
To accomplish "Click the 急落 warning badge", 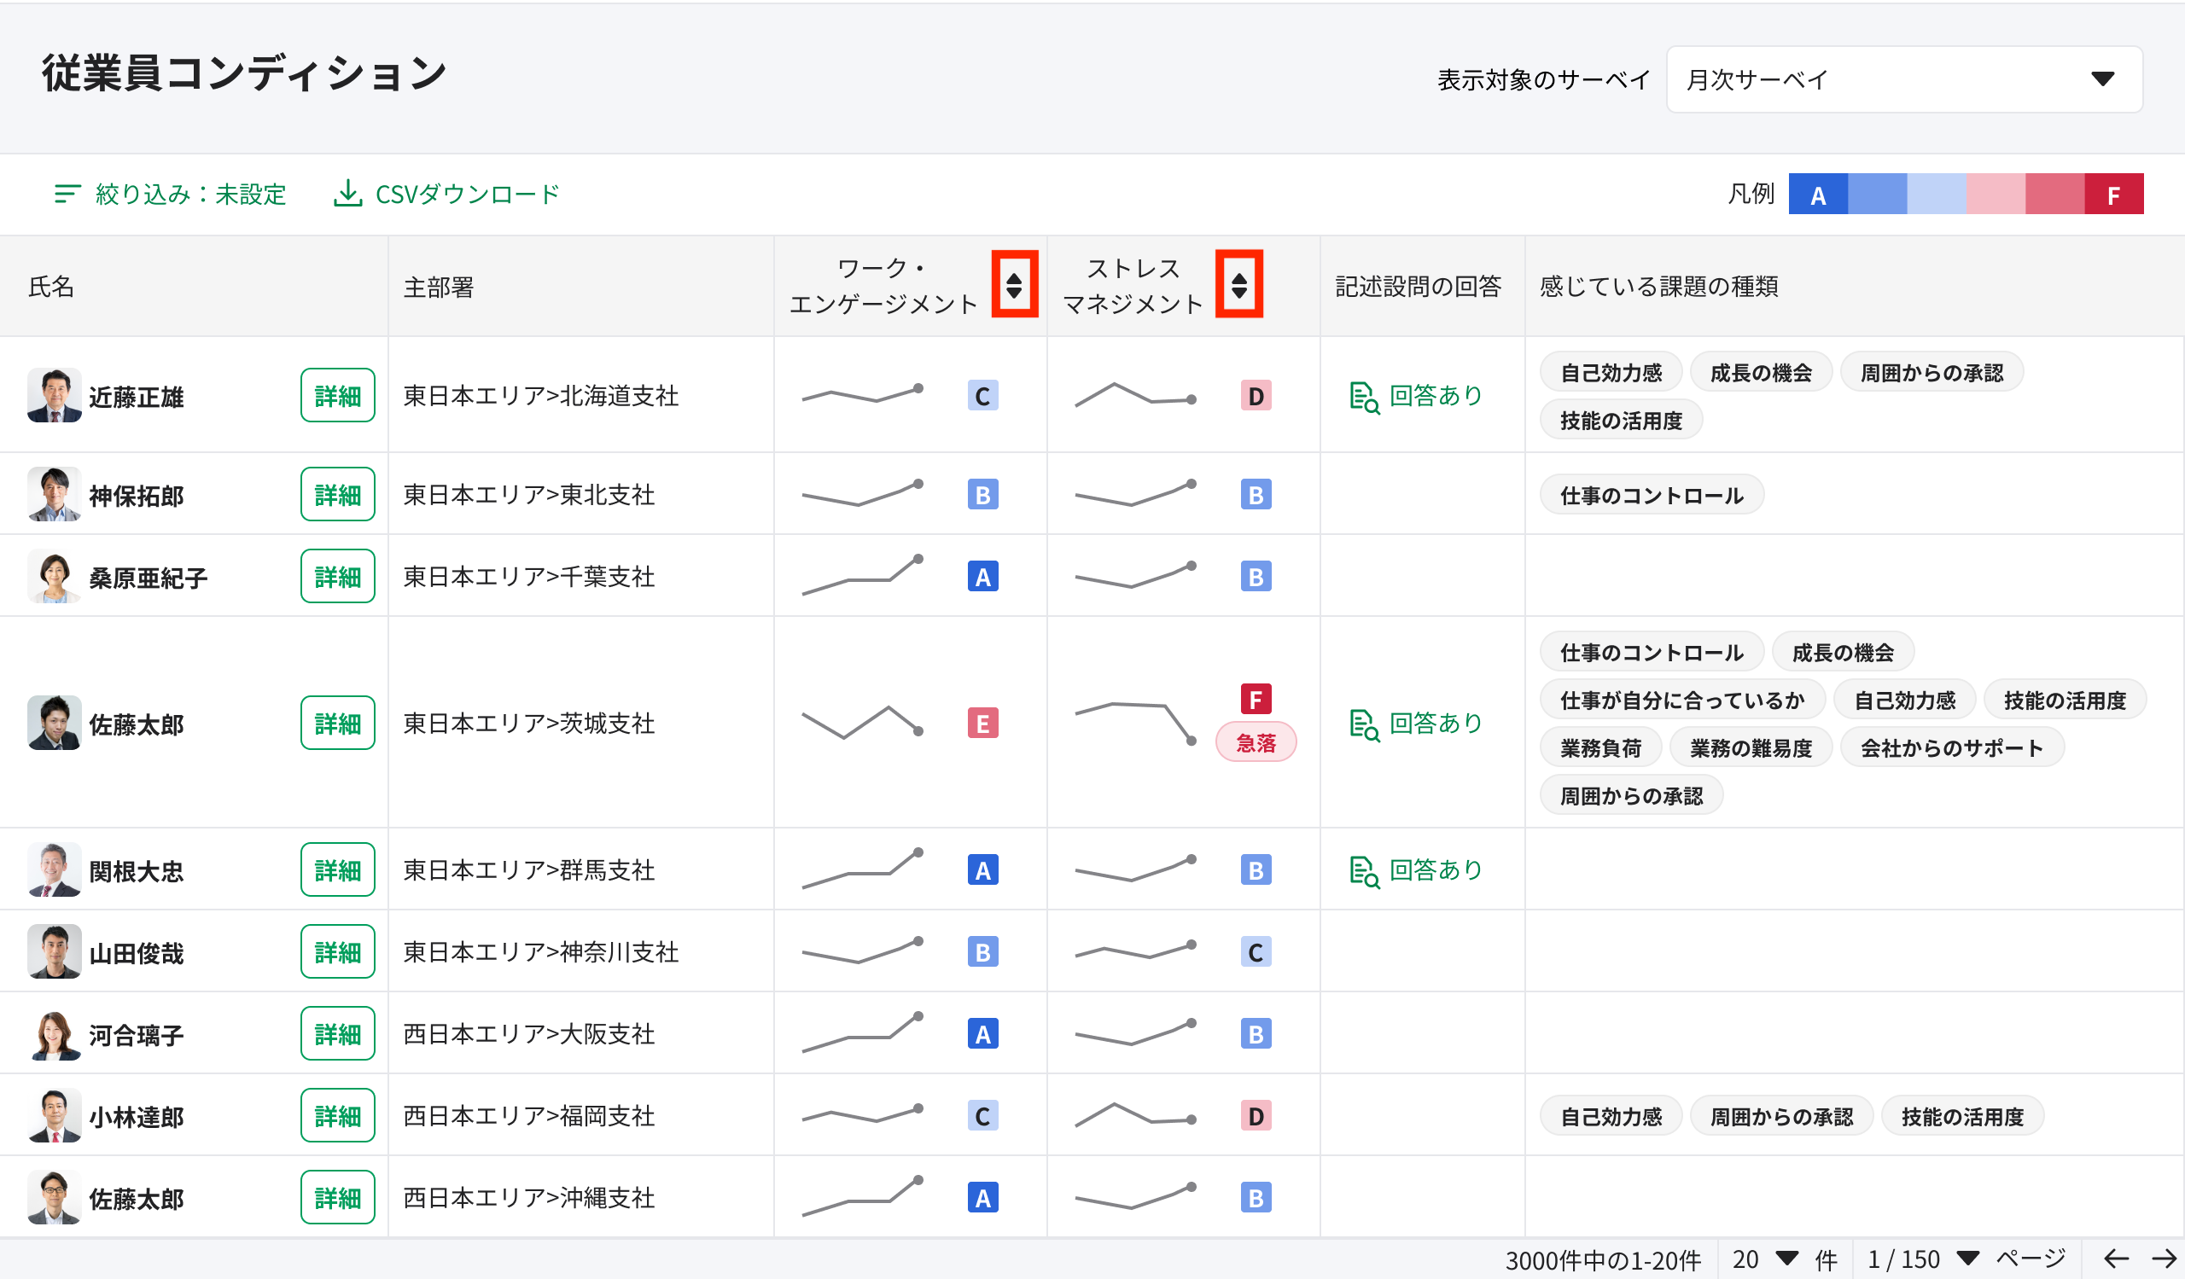I will pyautogui.click(x=1256, y=742).
